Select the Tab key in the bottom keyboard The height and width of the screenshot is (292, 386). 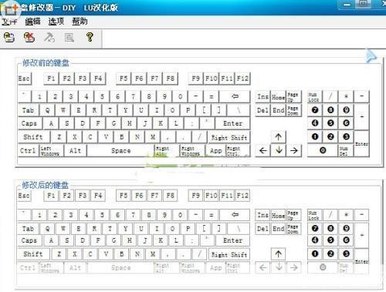coord(29,229)
